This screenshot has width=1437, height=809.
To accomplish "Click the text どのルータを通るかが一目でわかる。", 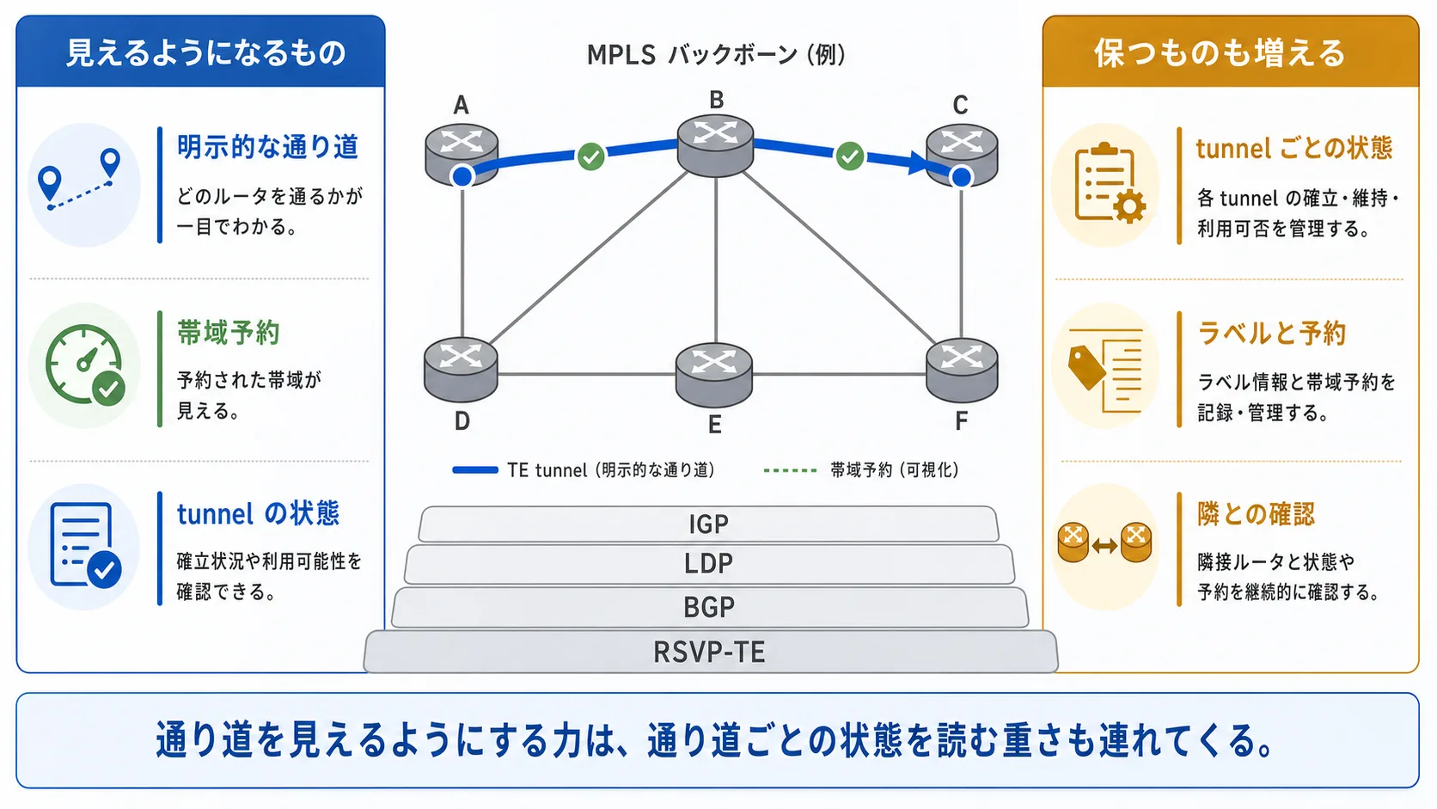I will pyautogui.click(x=269, y=211).
